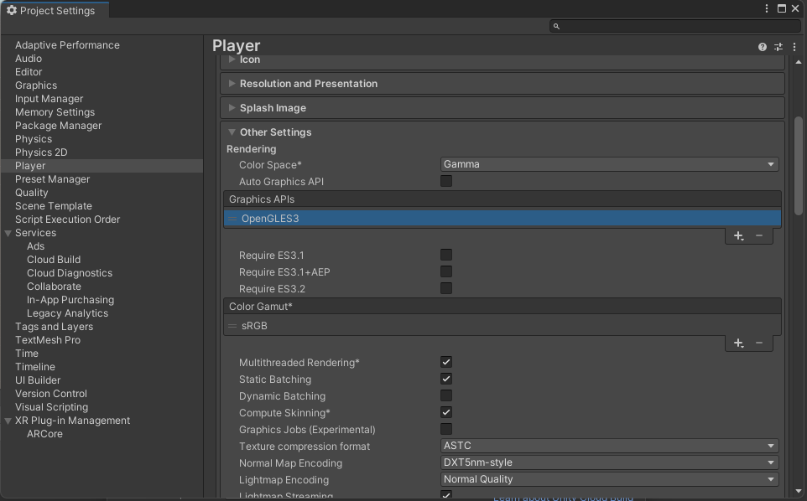Open Lightmap Encoding dropdown

(609, 479)
